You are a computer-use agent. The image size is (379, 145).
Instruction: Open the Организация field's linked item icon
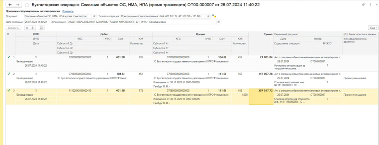pyautogui.click(x=137, y=22)
